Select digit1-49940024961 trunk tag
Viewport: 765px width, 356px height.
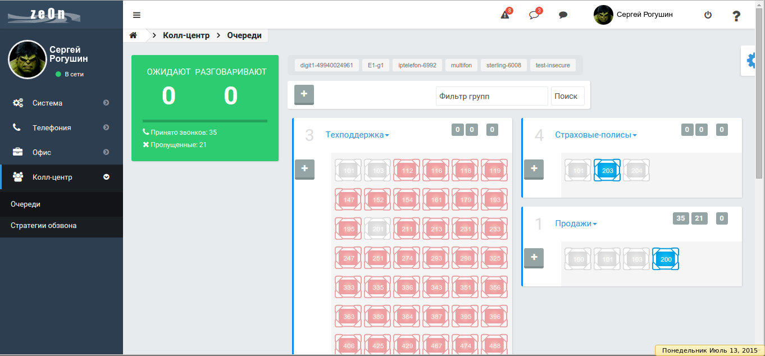coord(326,65)
